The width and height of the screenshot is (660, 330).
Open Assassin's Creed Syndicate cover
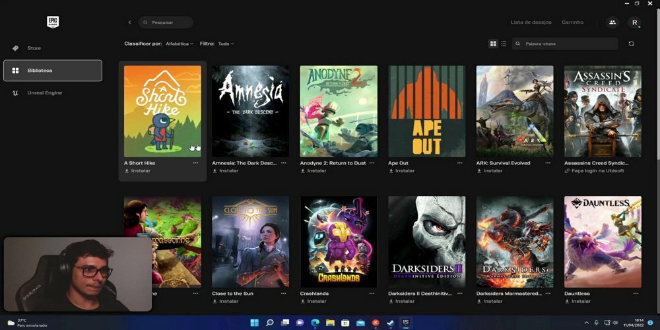[603, 111]
